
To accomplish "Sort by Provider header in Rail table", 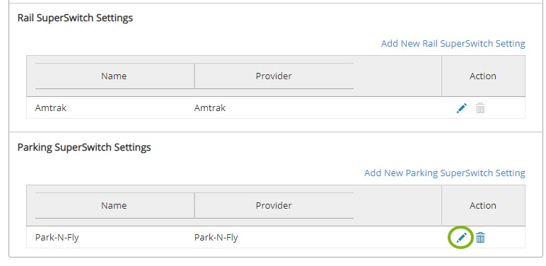I will coord(274,76).
